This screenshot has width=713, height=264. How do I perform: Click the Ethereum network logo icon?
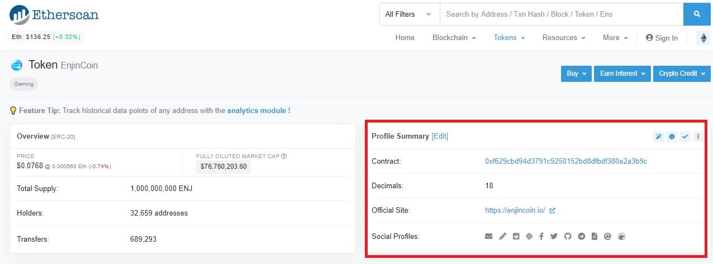point(703,38)
